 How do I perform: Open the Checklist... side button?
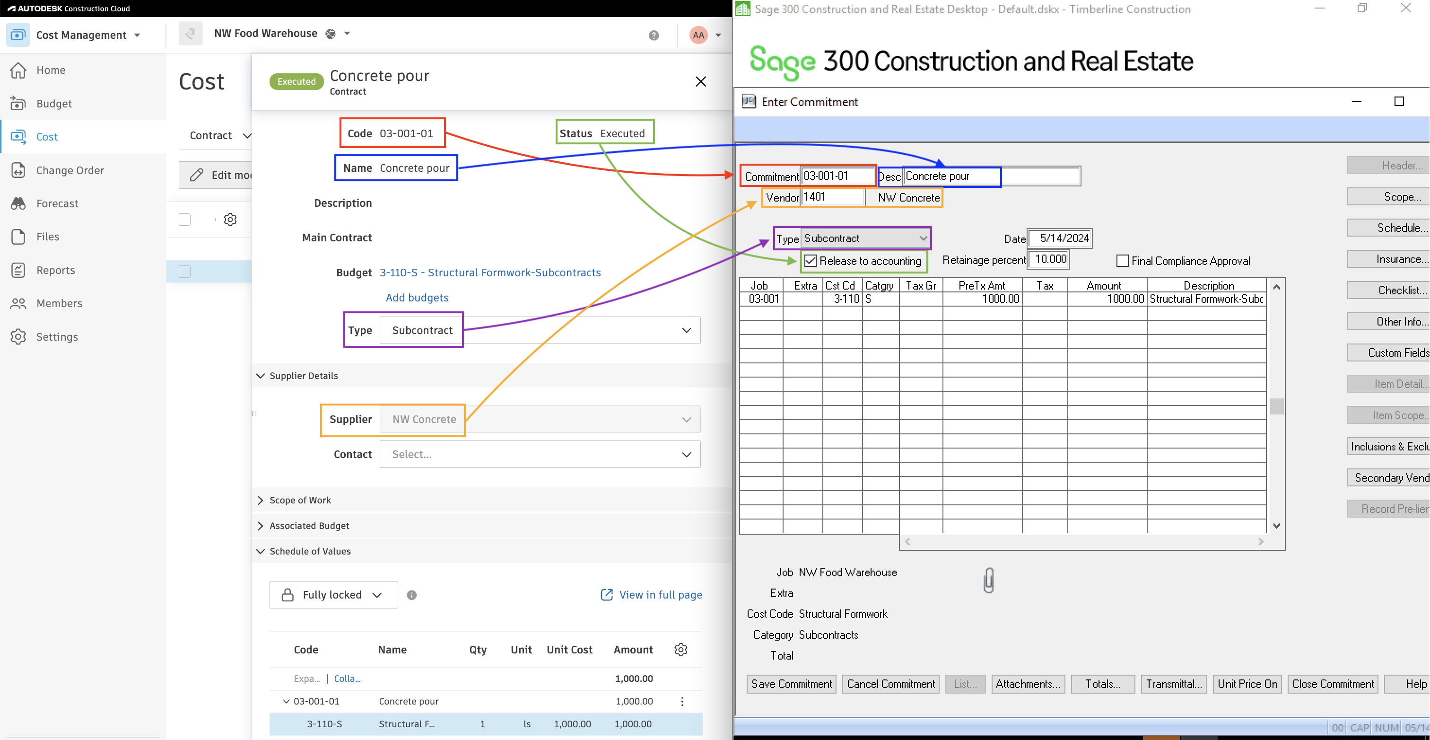1389,290
